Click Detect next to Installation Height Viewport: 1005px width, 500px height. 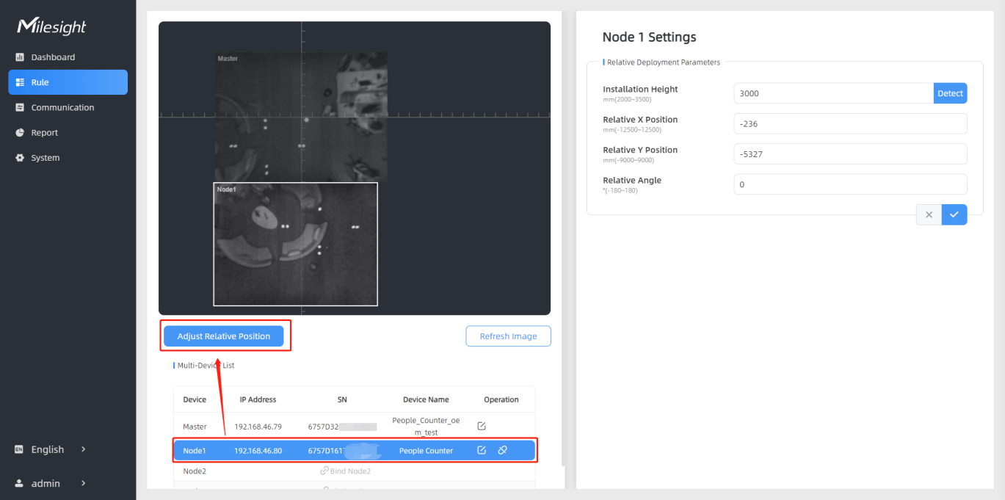coord(950,93)
